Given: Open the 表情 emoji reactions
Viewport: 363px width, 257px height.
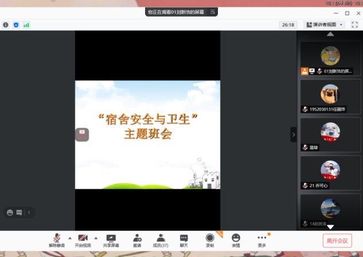Looking at the screenshot, I should coord(236,239).
